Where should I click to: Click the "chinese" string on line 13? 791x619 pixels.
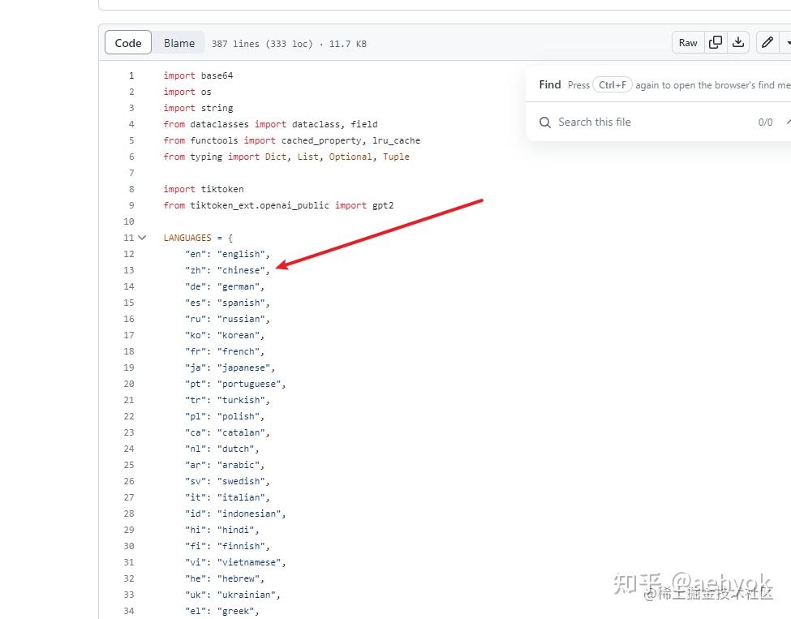(x=242, y=270)
